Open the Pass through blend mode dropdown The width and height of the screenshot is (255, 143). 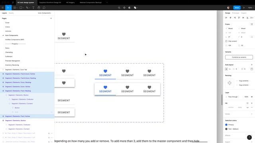pos(234,97)
